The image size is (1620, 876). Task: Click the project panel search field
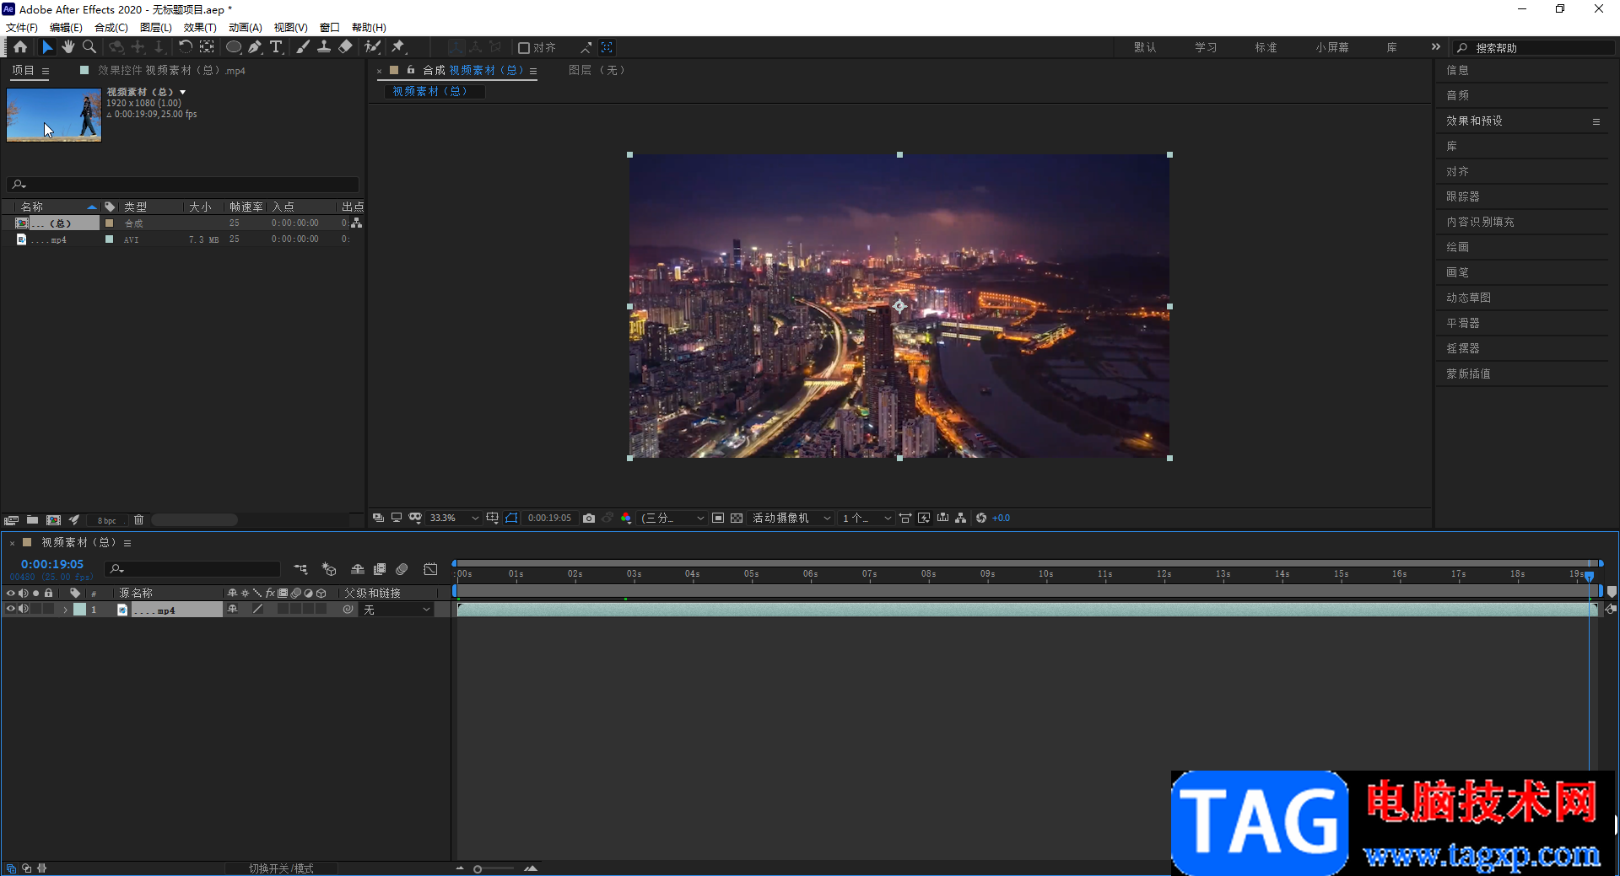(x=183, y=185)
